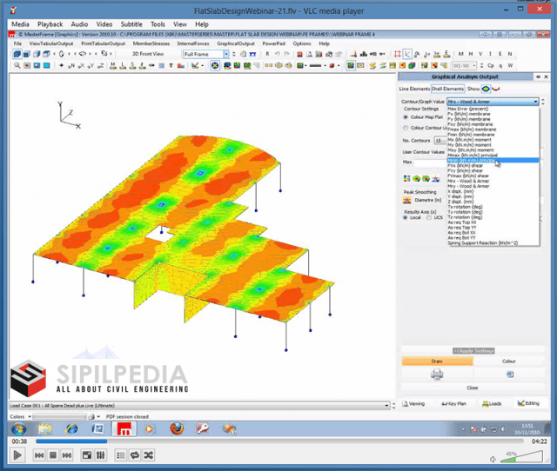Open the Full Frame view dropdown
This screenshot has width=557, height=471.
click(226, 54)
